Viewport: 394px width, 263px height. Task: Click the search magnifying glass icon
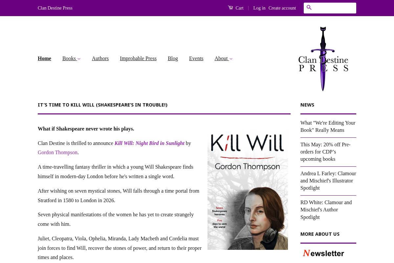309,8
